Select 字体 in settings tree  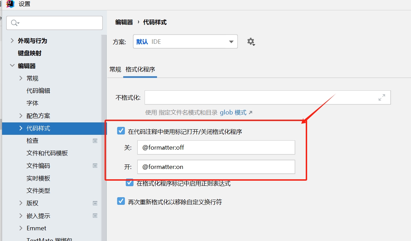point(32,103)
